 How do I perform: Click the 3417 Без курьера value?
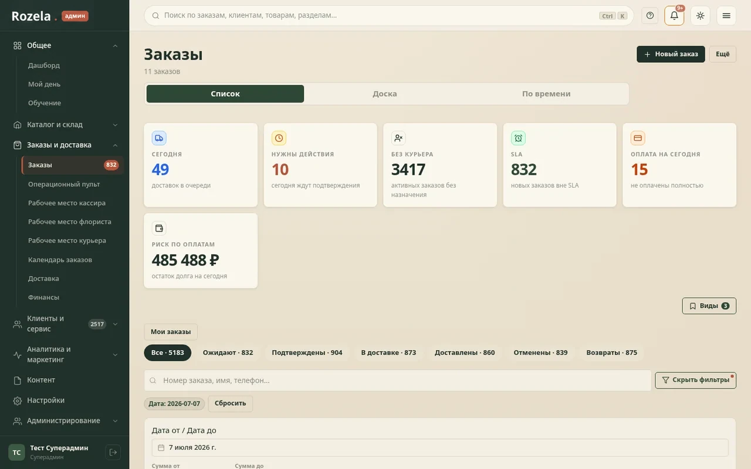[x=408, y=169]
